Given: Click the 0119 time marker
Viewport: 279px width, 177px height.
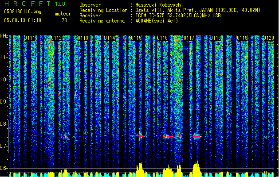Looking at the screenshot, I should click(242, 38).
